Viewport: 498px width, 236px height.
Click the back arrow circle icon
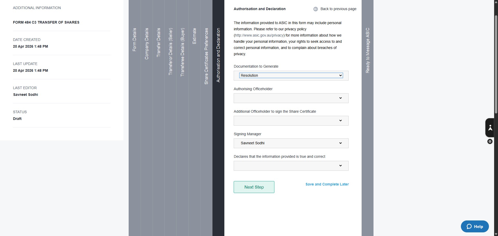315,9
